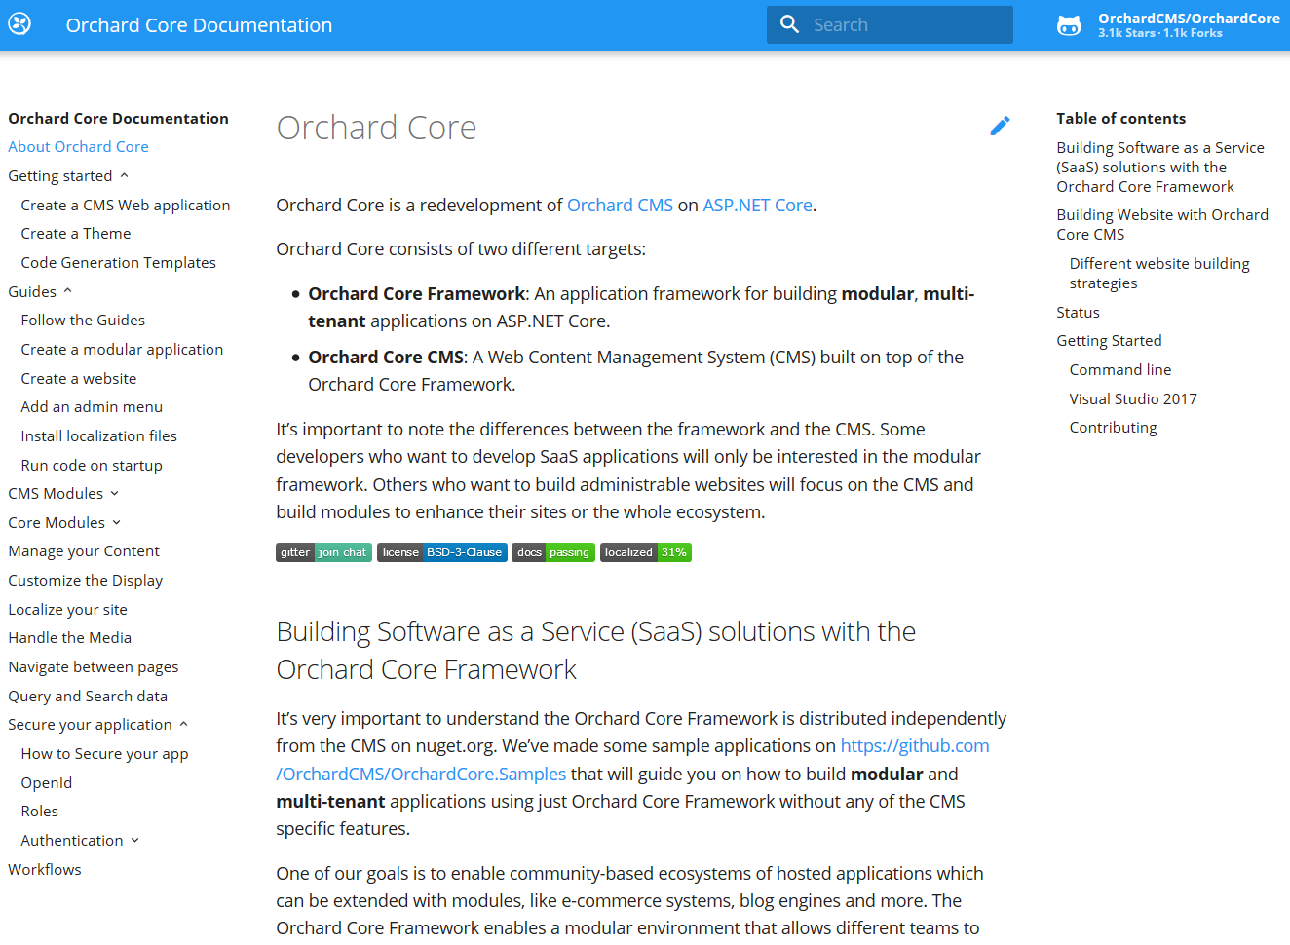Jump to Building Website with Orchard Core CMS
This screenshot has width=1290, height=945.
[x=1162, y=225]
